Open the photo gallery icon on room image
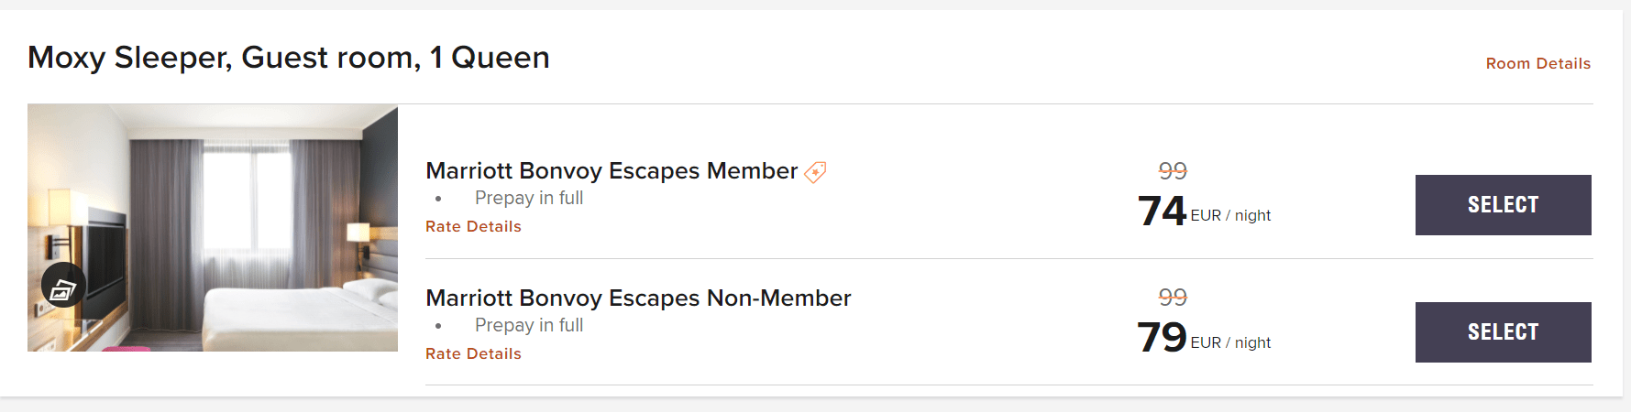Screen dimensions: 1631x412 point(63,286)
